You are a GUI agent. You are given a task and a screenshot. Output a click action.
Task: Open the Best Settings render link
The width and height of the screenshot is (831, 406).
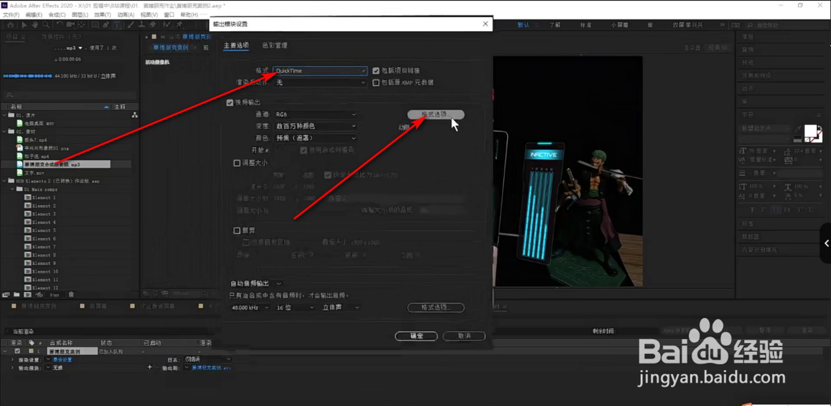[x=62, y=359]
